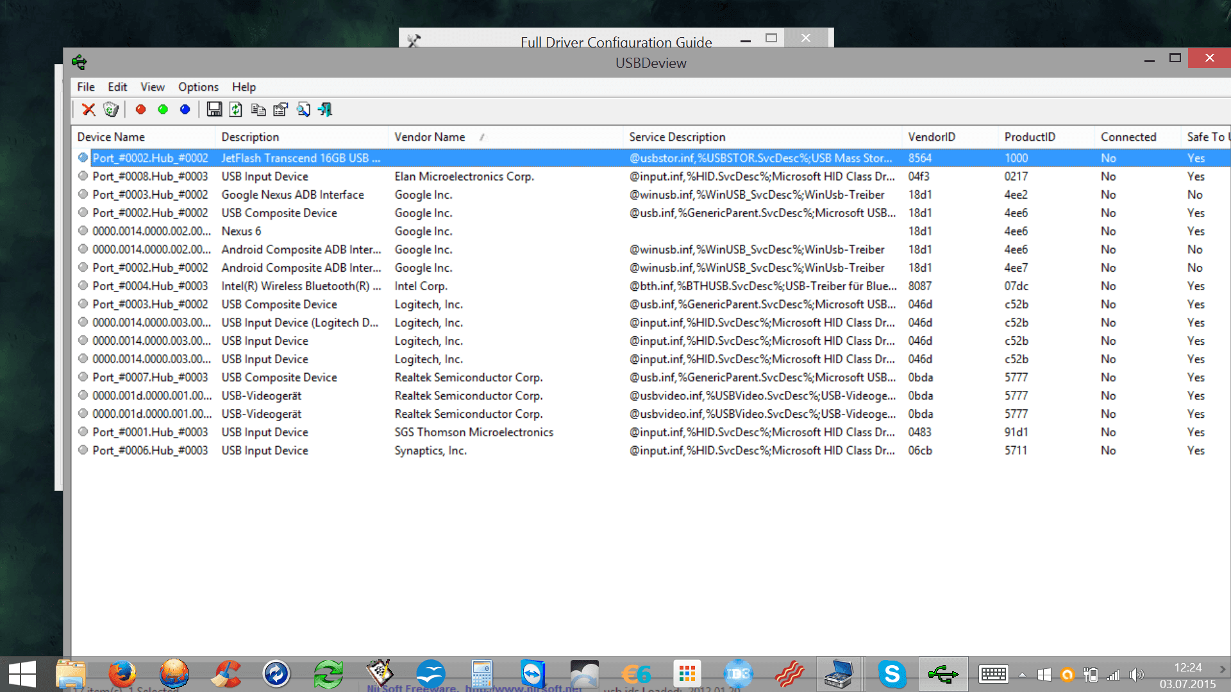Screen dimensions: 1231x692
Task: Sort by Connected column header
Action: (1138, 137)
